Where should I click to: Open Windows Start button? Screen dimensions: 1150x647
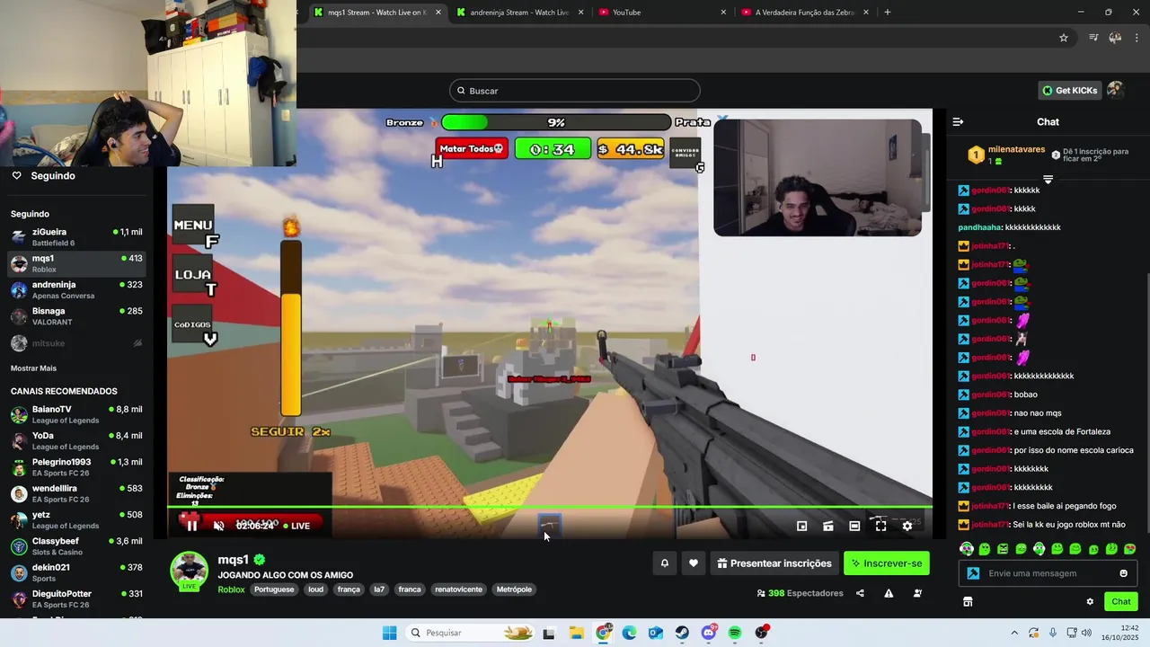(389, 633)
